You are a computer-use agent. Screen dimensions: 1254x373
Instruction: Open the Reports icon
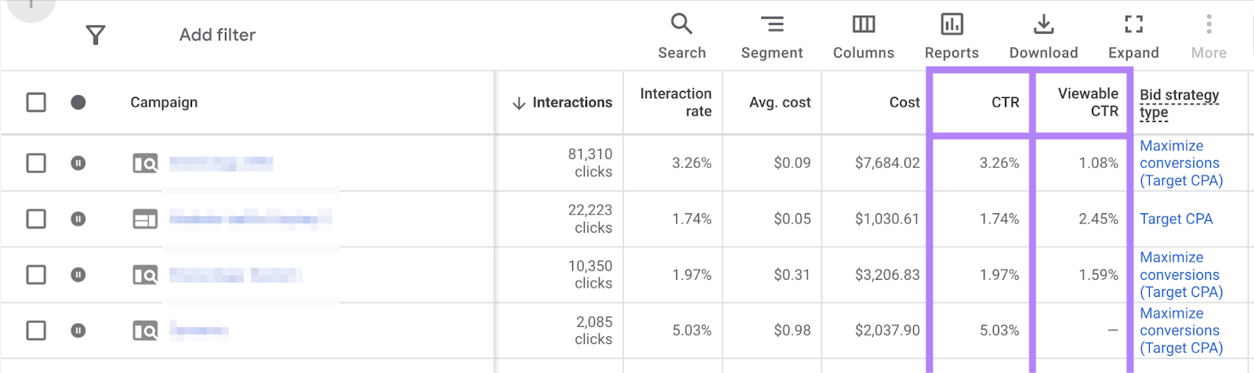pos(951,36)
